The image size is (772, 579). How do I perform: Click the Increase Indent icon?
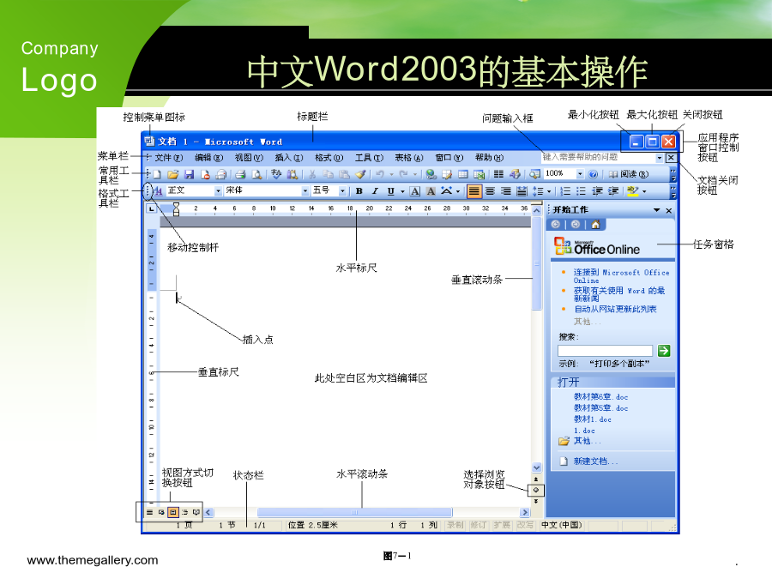[x=613, y=191]
